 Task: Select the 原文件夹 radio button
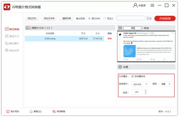coord(89,19)
